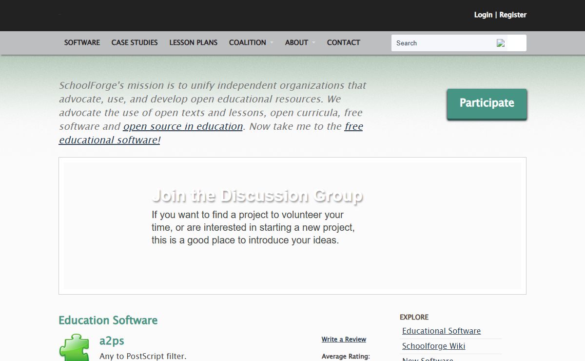585x361 pixels.
Task: Click into the Search input field
Action: coord(444,43)
